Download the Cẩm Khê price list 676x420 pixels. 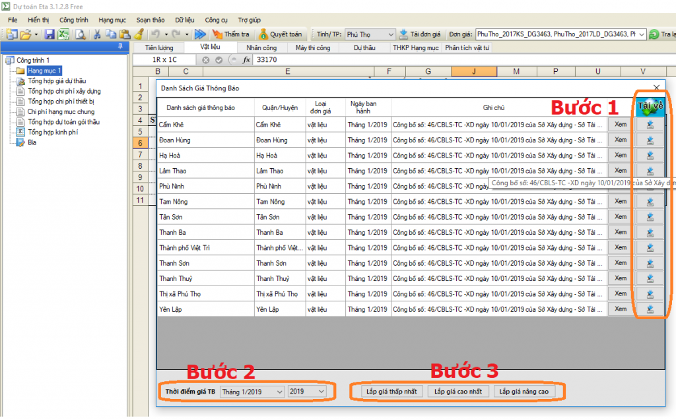click(x=650, y=125)
